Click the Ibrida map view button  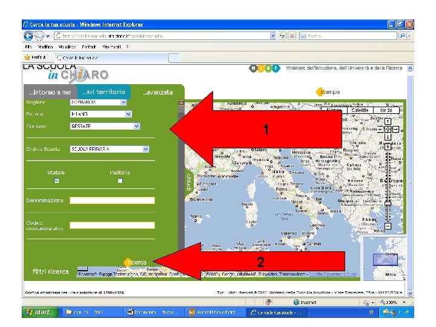[386, 110]
